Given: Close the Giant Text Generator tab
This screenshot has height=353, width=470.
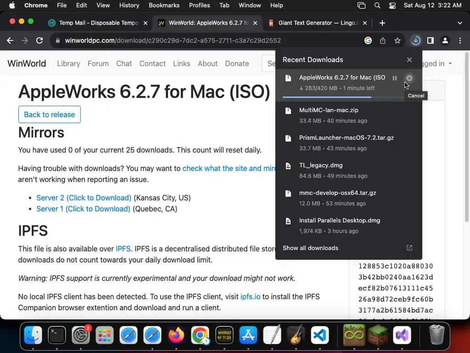Looking at the screenshot, I should pyautogui.click(x=365, y=23).
